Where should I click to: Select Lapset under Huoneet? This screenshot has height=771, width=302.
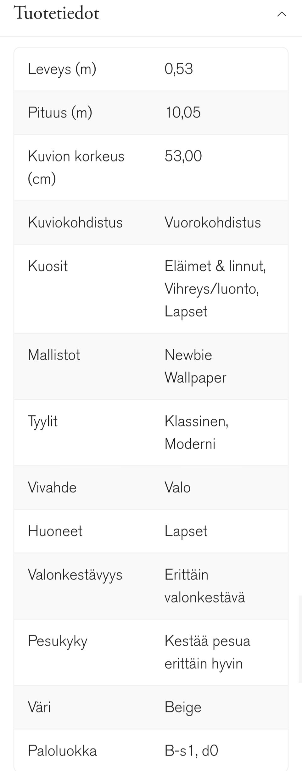click(186, 531)
